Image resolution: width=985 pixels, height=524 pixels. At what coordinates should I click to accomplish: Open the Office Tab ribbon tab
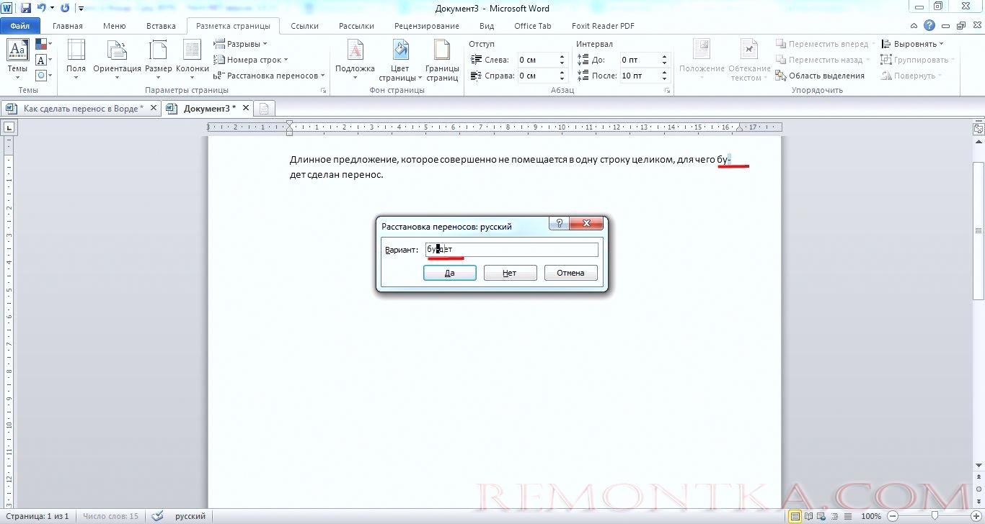pos(533,26)
